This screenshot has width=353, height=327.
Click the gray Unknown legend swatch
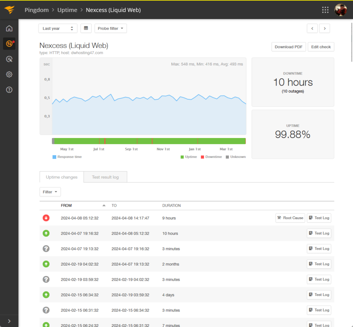pyautogui.click(x=228, y=157)
